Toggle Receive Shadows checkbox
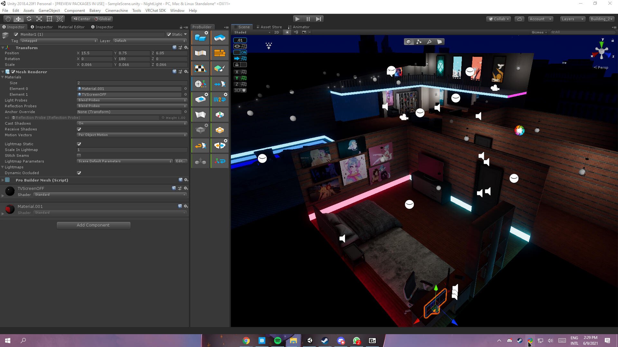618x347 pixels. [79, 129]
